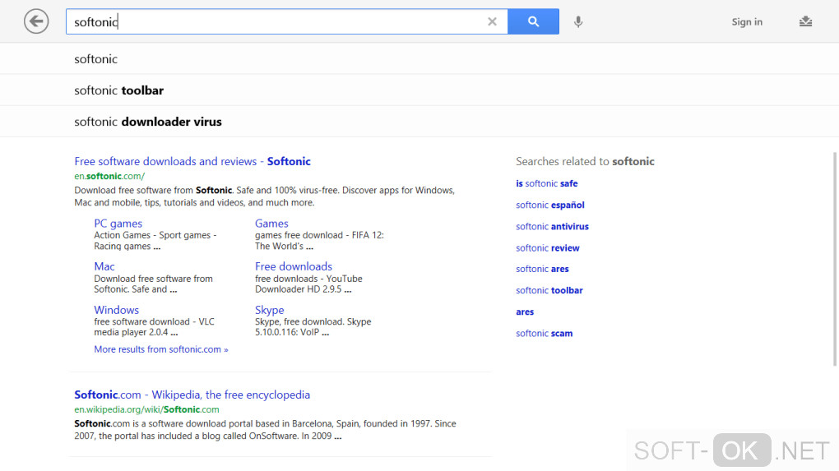Start voice search with microphone icon
This screenshot has height=471, width=839.
(578, 22)
